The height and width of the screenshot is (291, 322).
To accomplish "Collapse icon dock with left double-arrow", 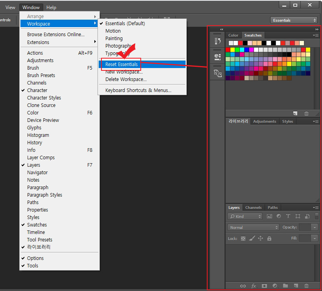I will (x=221, y=29).
